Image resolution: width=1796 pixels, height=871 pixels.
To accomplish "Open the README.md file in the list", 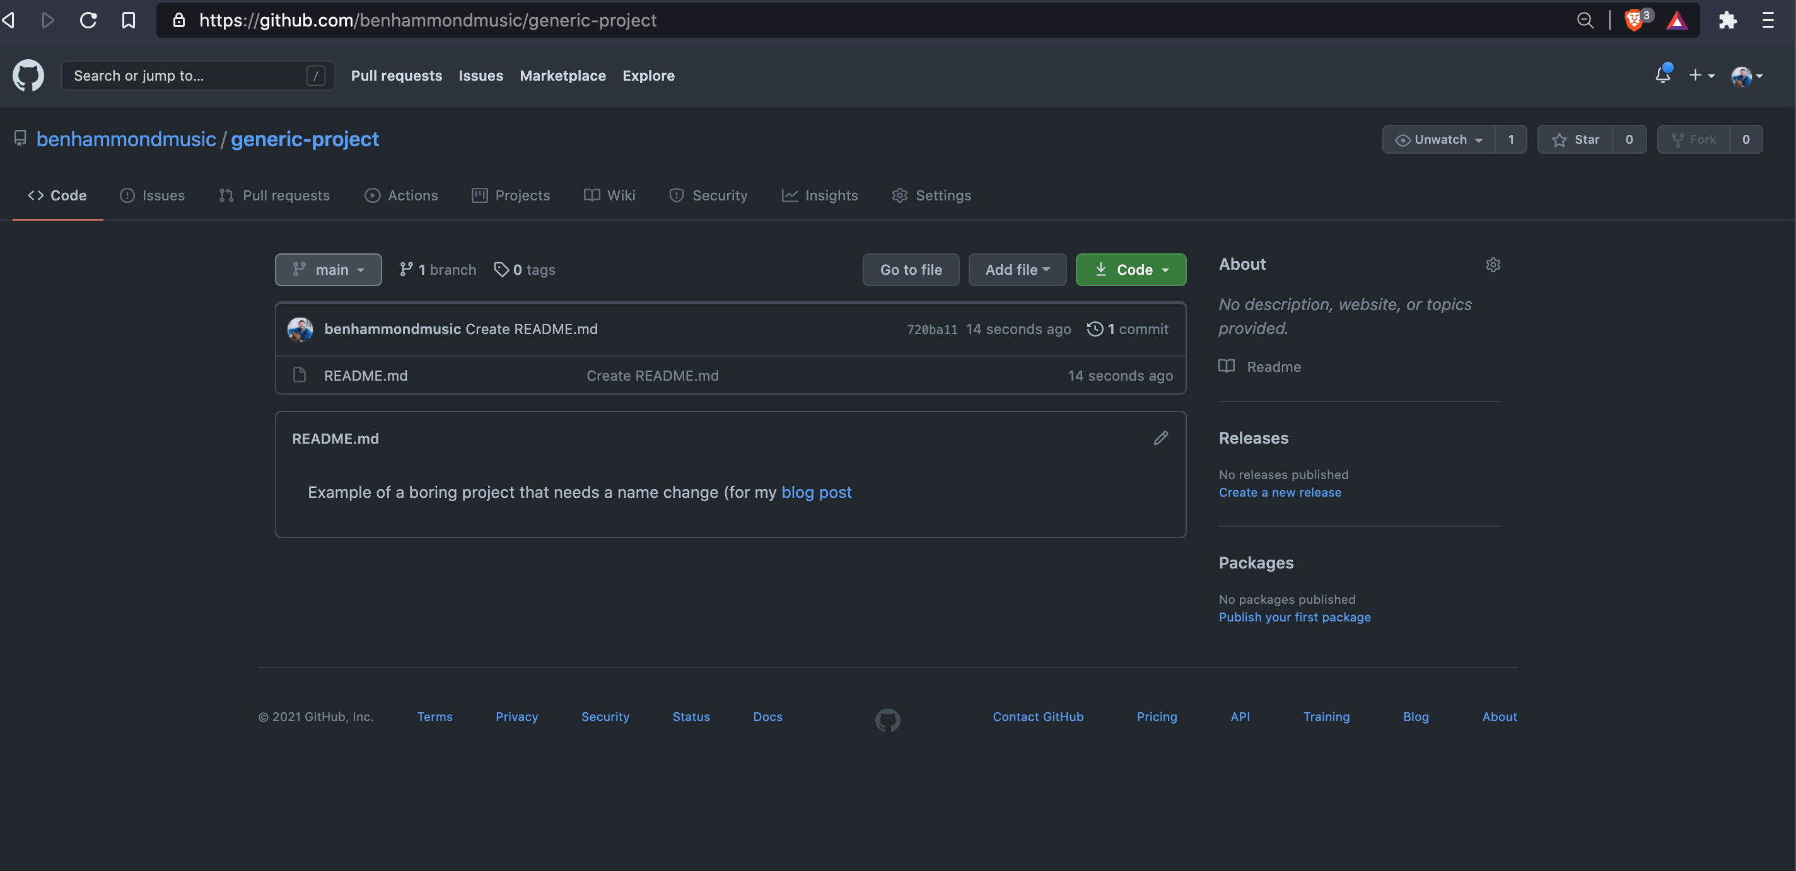I will (366, 376).
